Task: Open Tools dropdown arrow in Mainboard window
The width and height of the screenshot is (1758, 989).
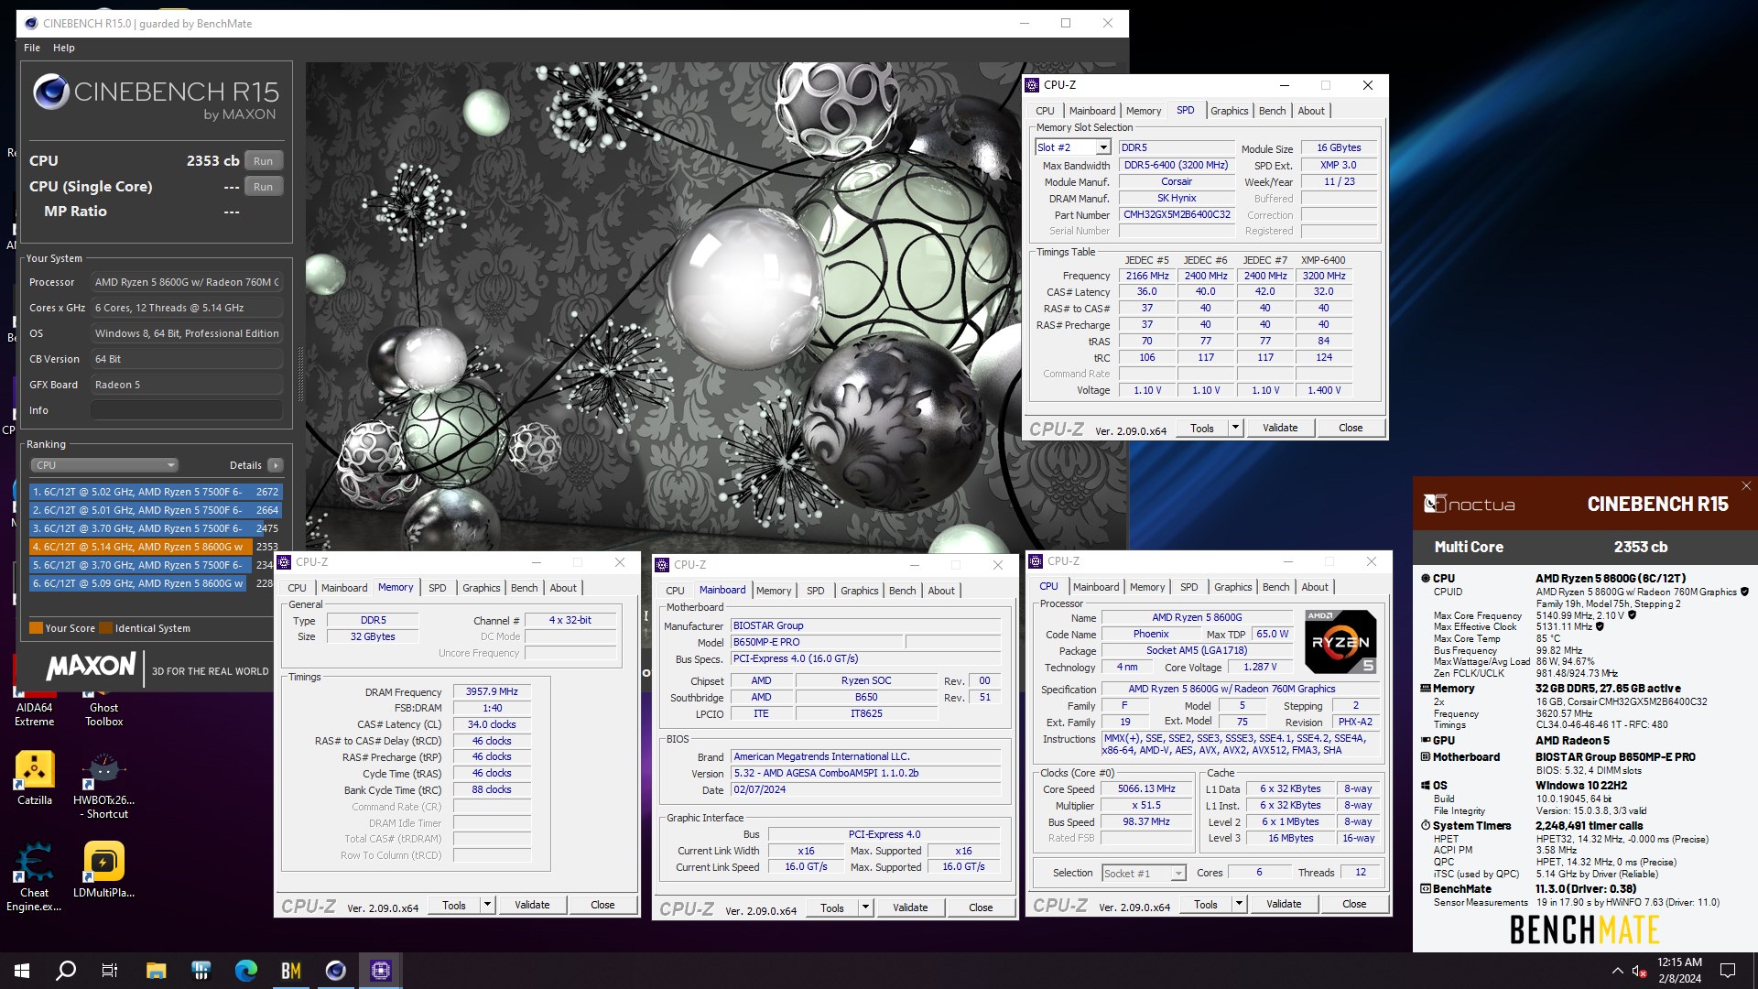Action: [865, 907]
